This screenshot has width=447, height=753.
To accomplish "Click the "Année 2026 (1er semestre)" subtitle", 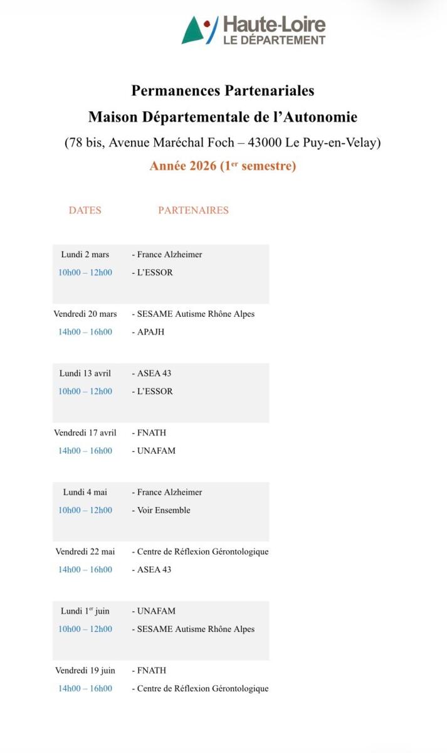I will 223,166.
